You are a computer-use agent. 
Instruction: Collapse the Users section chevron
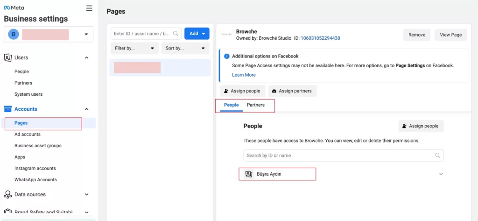[x=86, y=57]
